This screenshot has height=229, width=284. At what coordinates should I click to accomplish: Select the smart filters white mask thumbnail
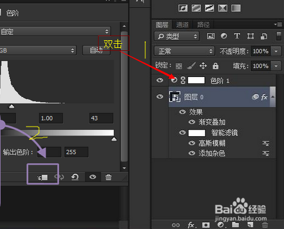pos(197,133)
